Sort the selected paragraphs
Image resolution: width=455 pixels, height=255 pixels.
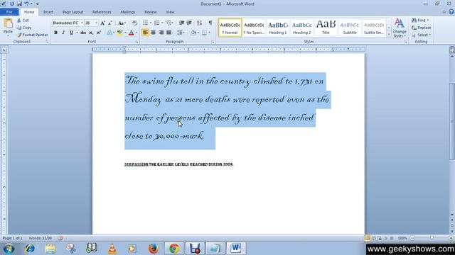tap(199, 23)
